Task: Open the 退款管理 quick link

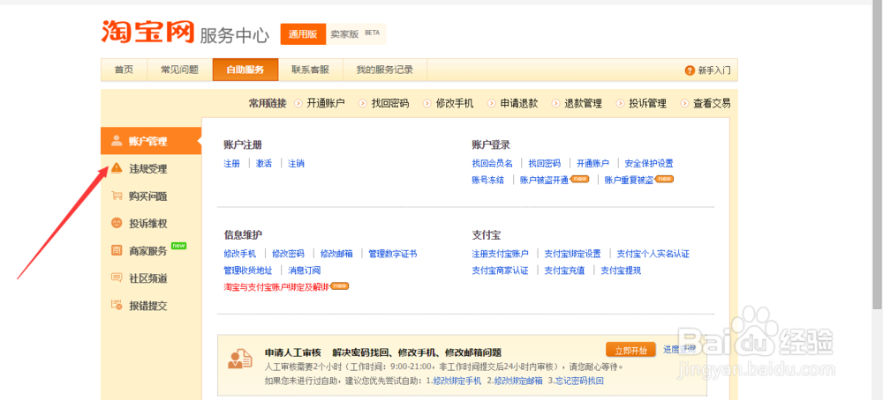Action: click(584, 103)
